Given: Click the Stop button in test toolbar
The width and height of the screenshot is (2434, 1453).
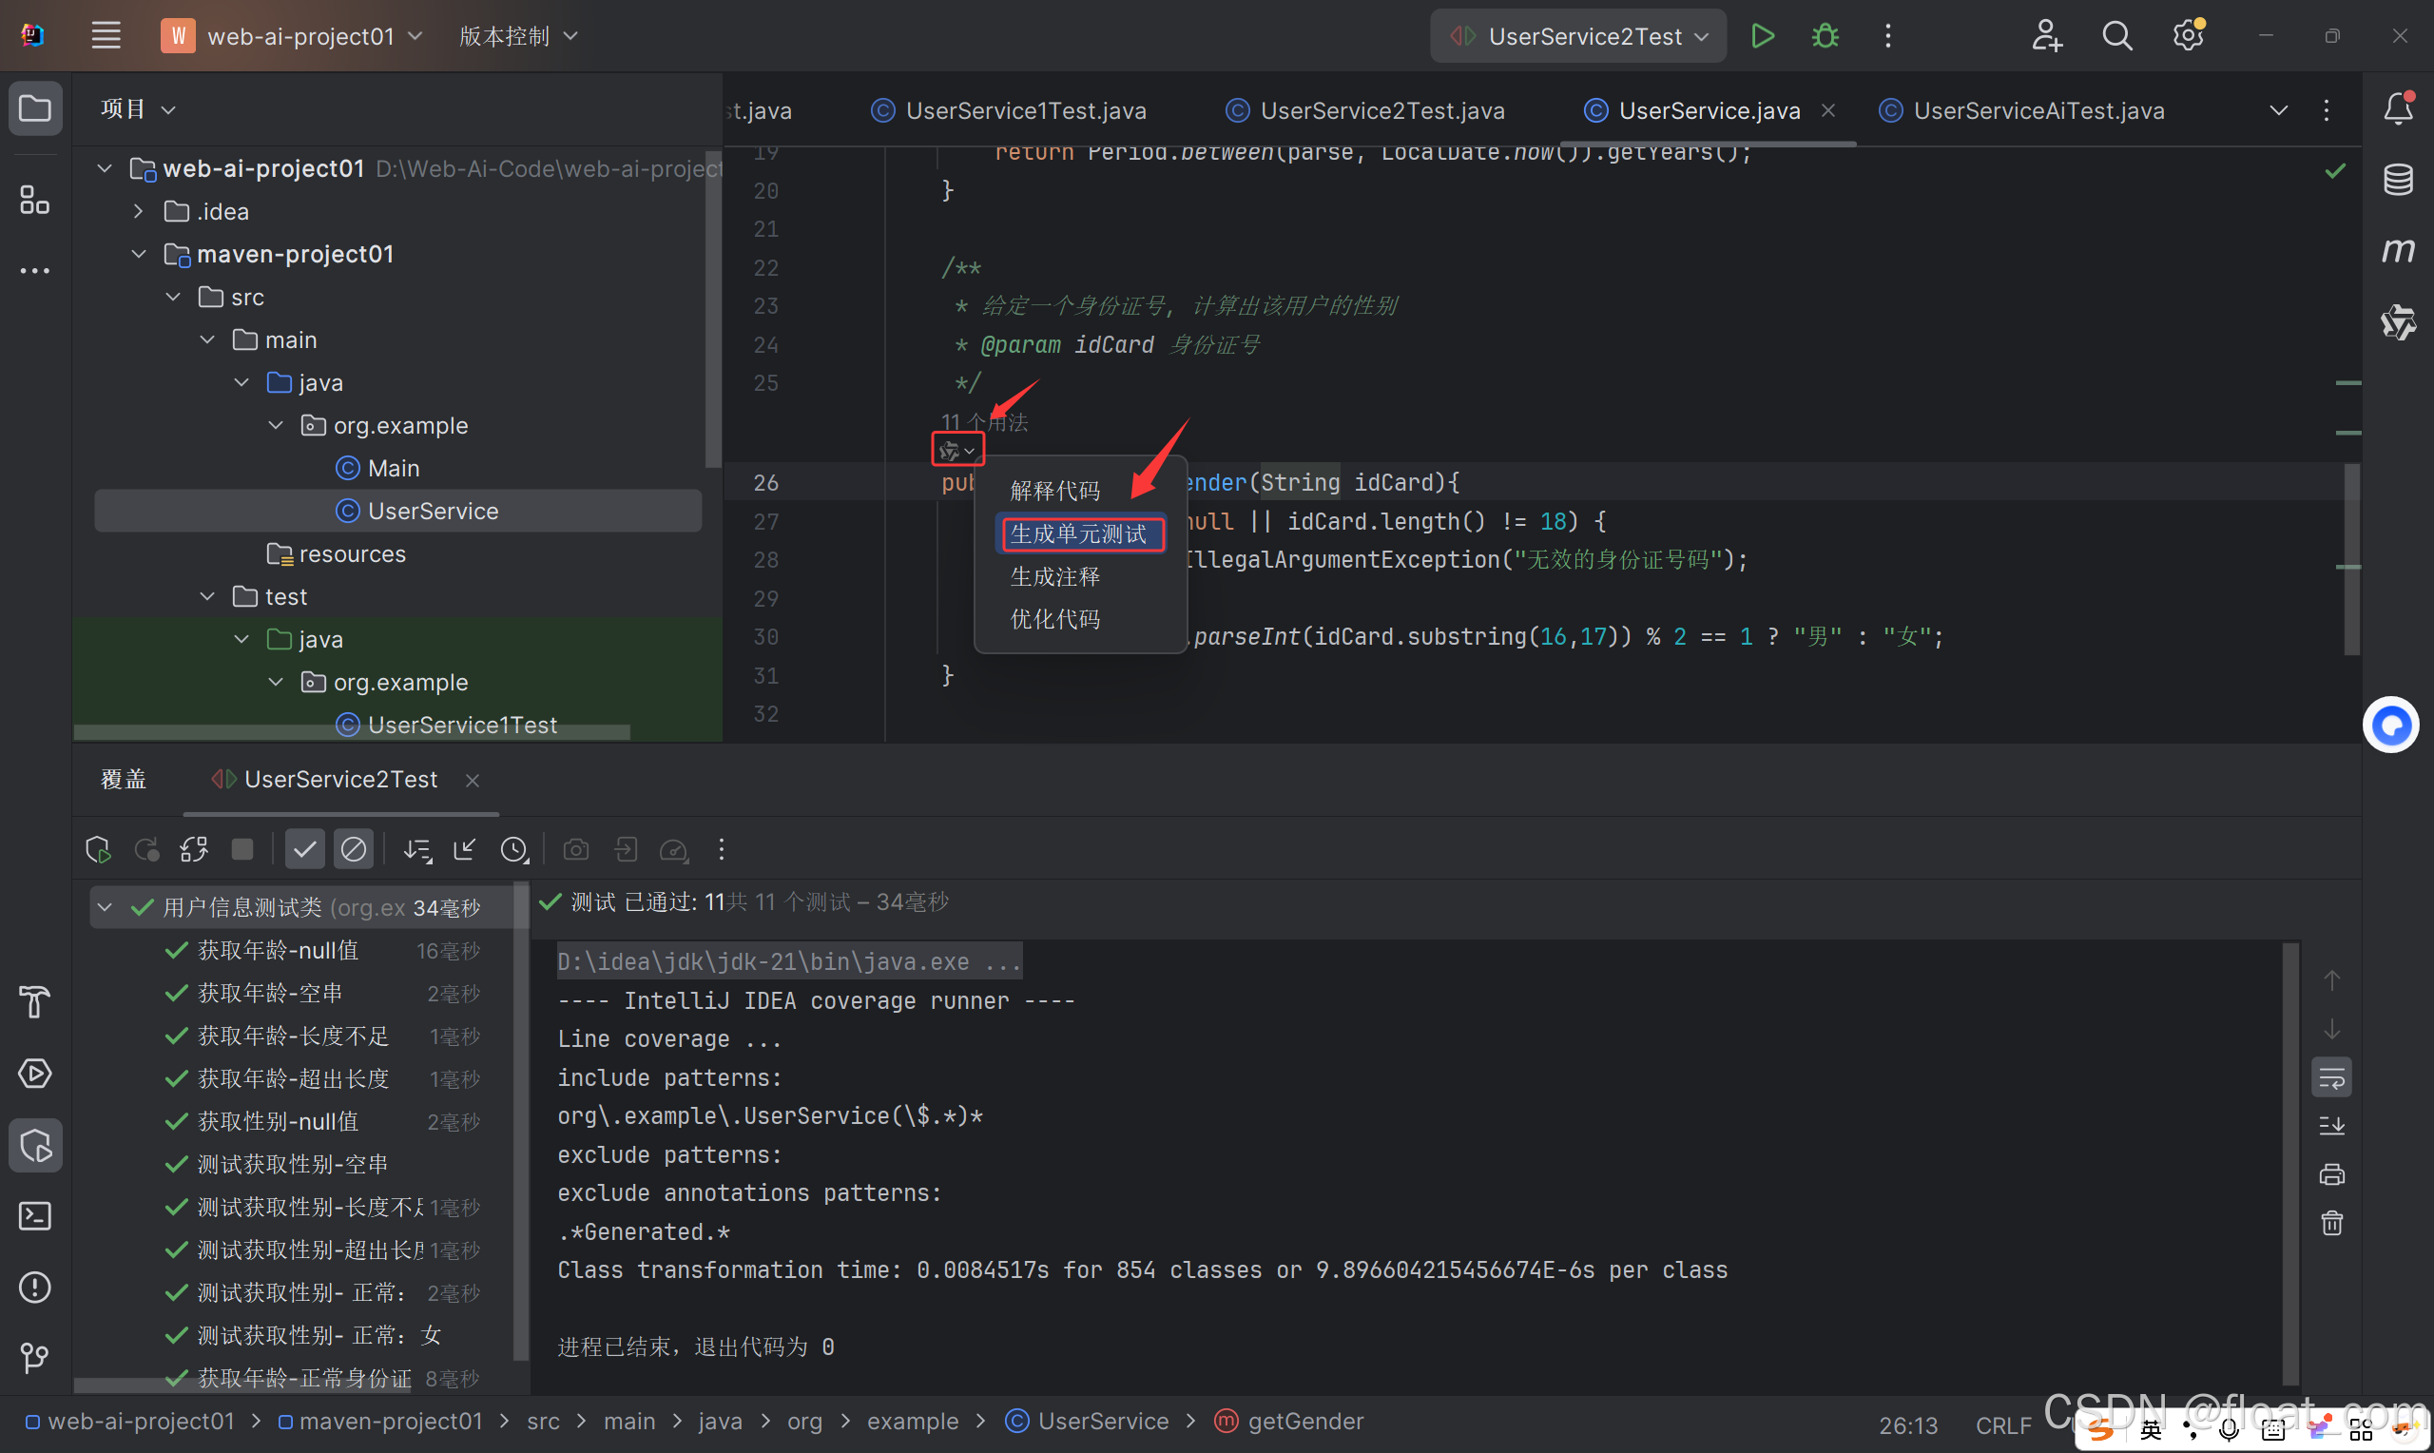Looking at the screenshot, I should pos(241,849).
